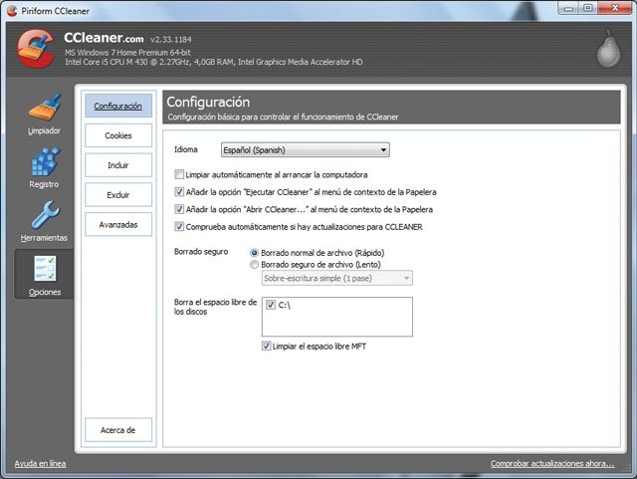Click the 'Borrado seguro' label

pos(201,252)
